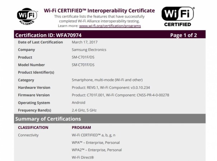Select the March 17, 2017 date value

pos(85,42)
